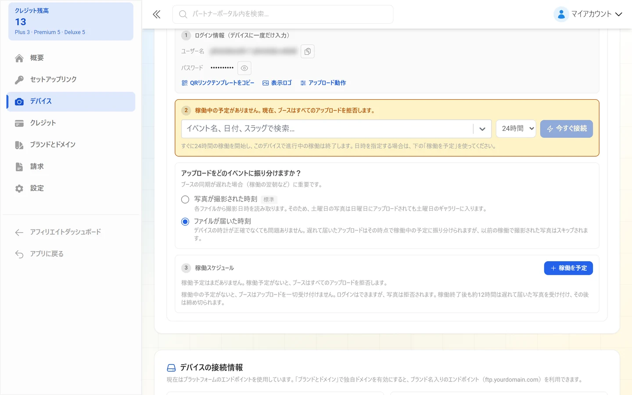Focus the partner portal search field
The width and height of the screenshot is (632, 395).
click(x=283, y=14)
